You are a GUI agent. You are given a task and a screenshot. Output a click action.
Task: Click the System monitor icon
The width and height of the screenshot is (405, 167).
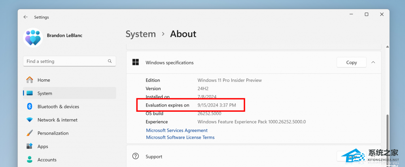[x=30, y=93]
